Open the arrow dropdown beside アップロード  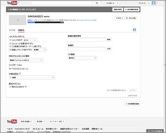pyautogui.click(x=118, y=3)
